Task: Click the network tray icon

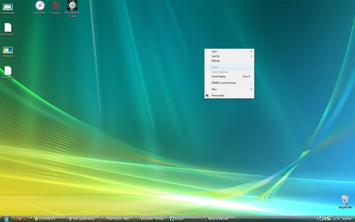Action: (x=329, y=218)
